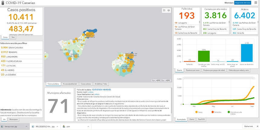Click the Asignación del caso button
The image size is (260, 130).
[243, 2]
